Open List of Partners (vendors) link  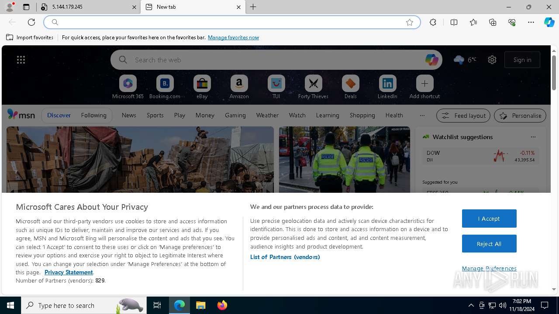(285, 257)
